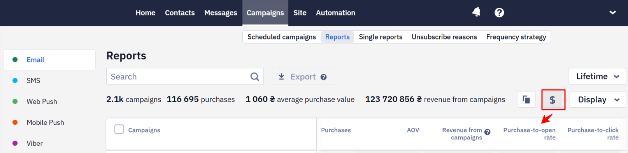Screen dimensions: 628x153
Task: Select the green Email channel dot
Action: tap(15, 60)
